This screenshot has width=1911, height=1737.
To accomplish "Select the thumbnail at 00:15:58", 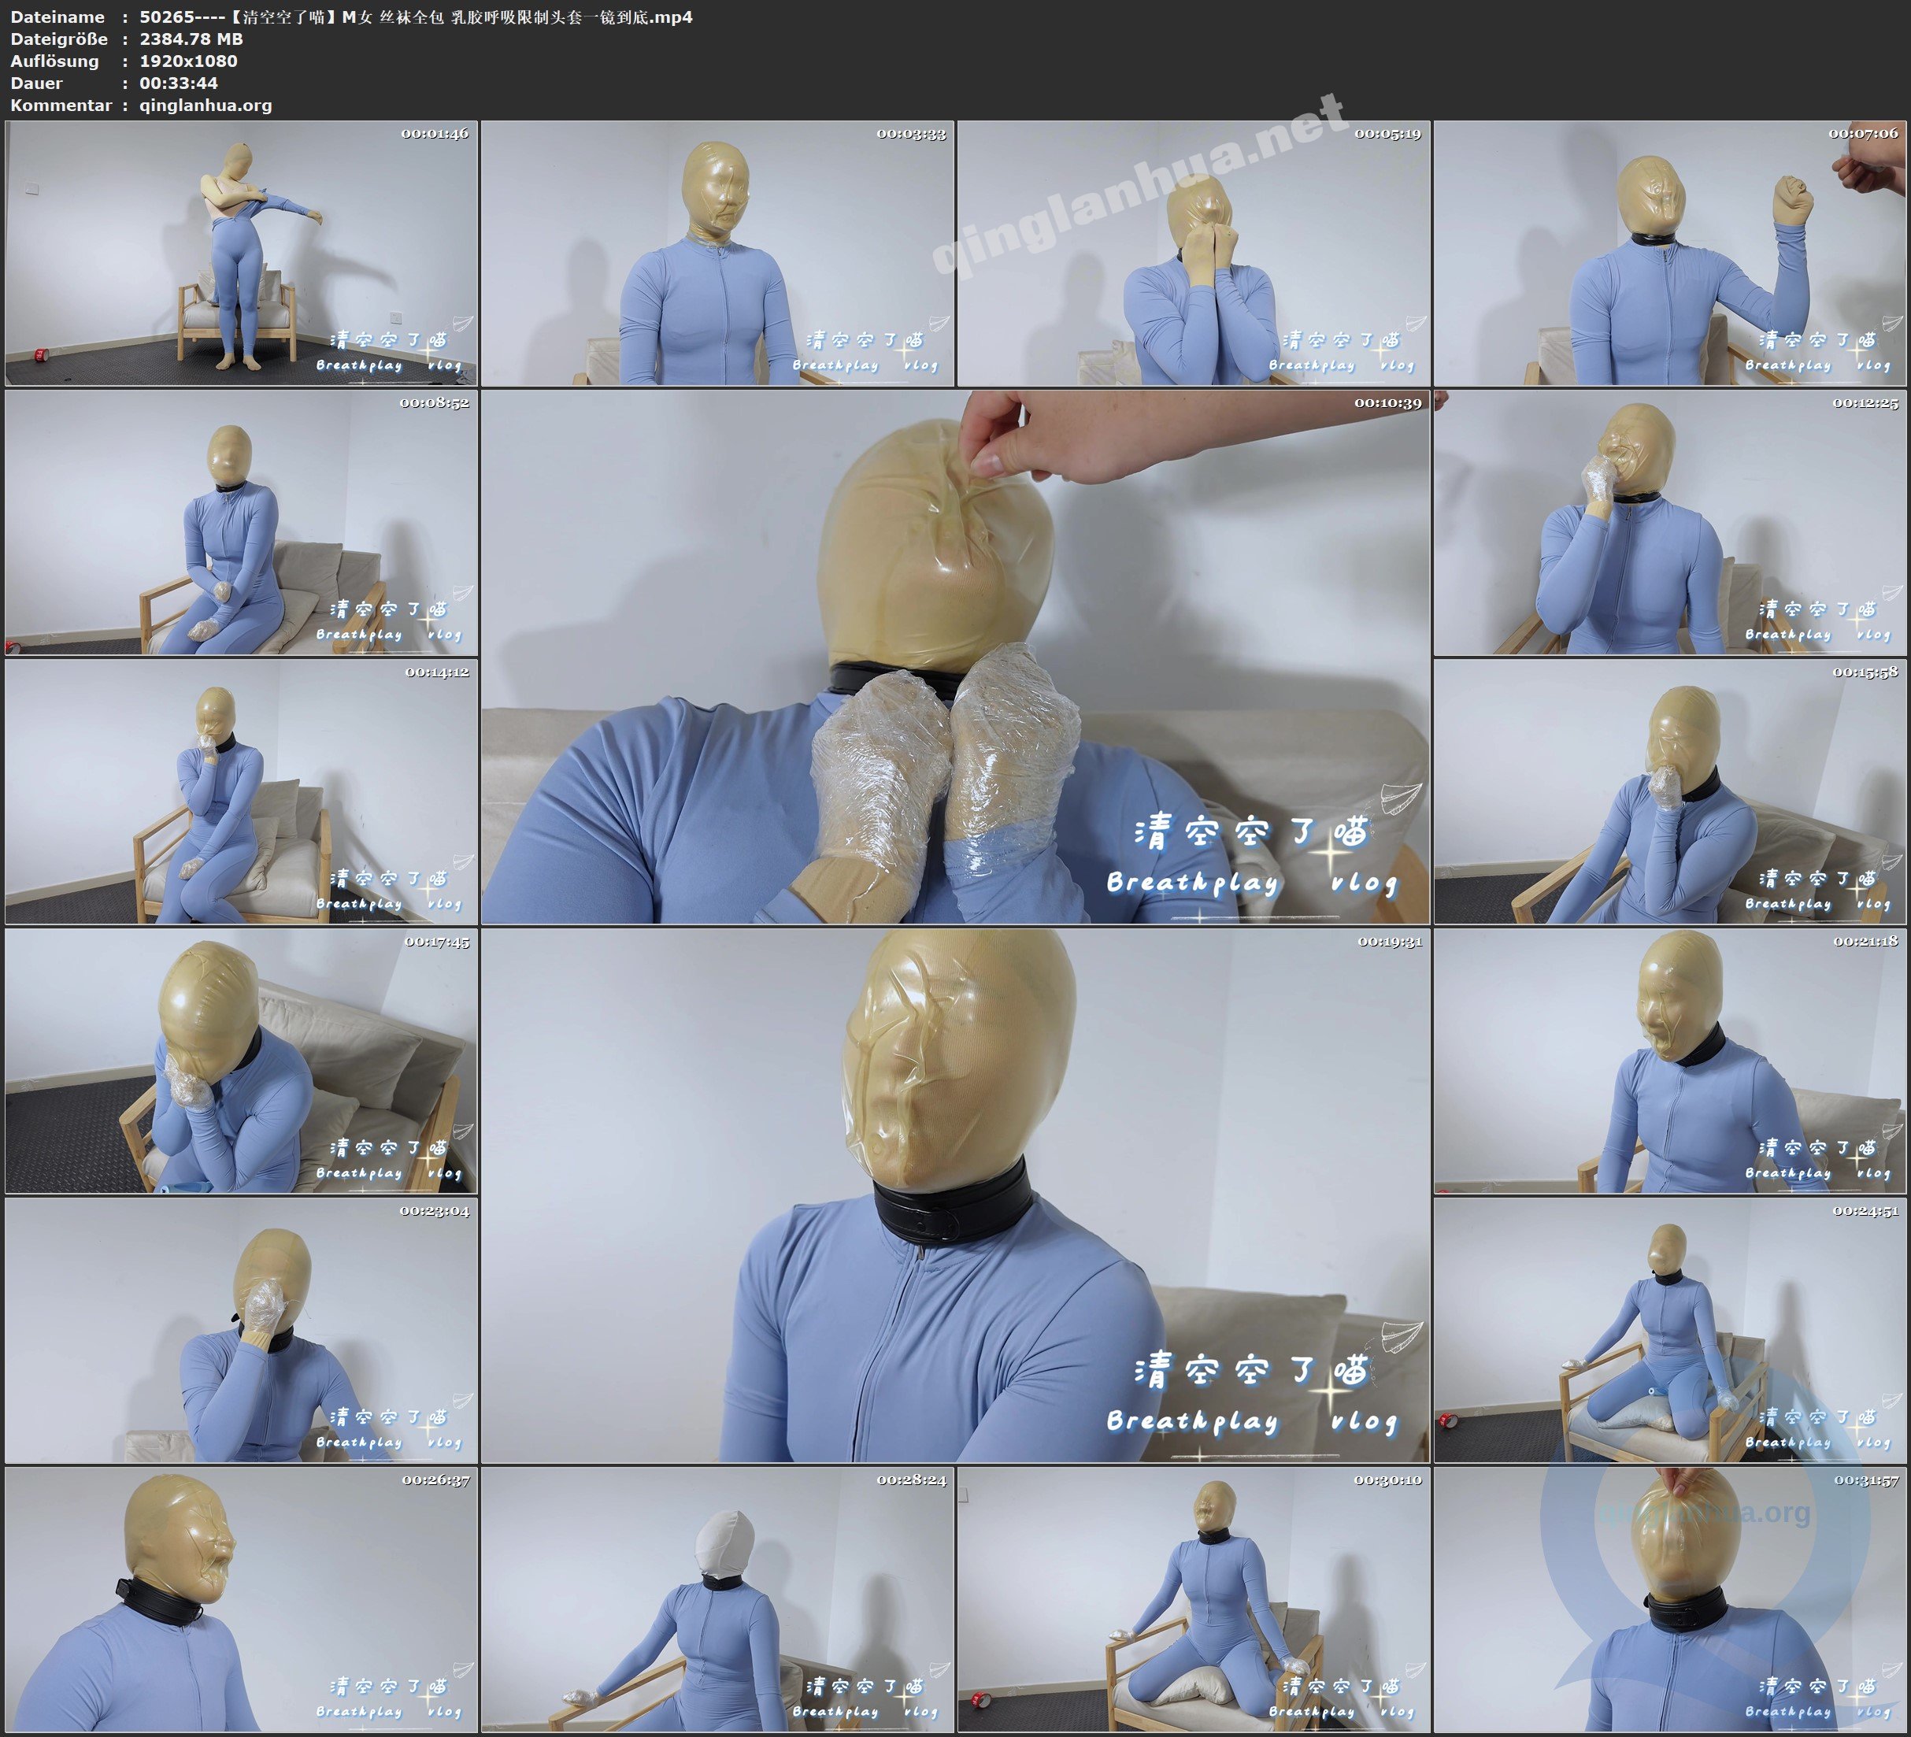I will pos(1670,791).
